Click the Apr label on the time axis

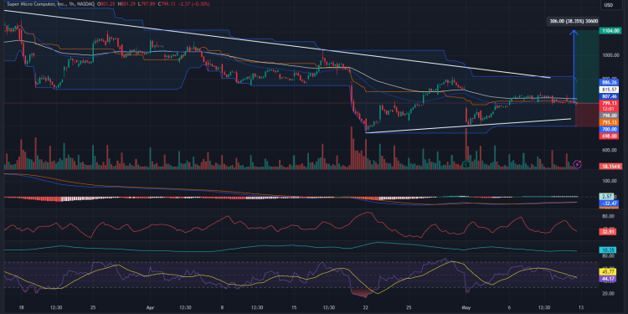(150, 308)
